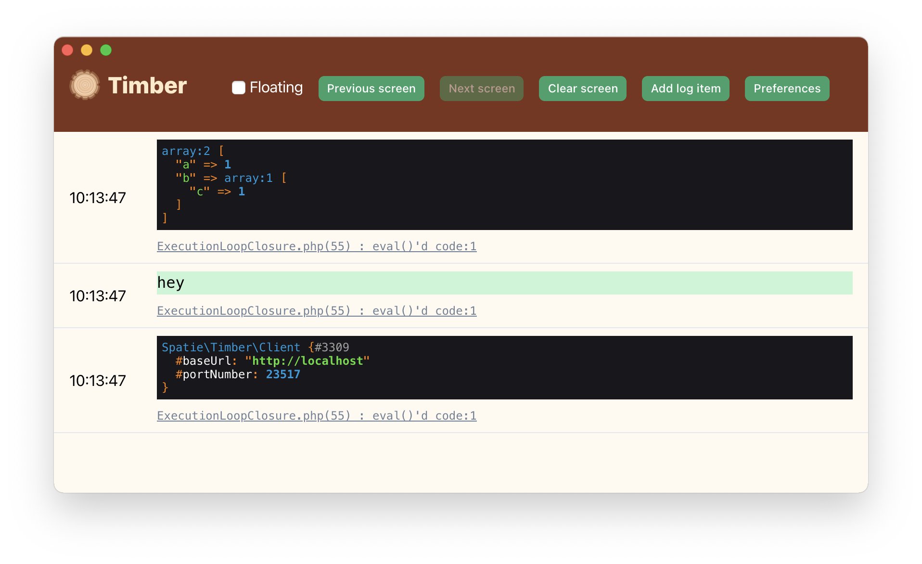This screenshot has width=922, height=564.
Task: Open the Preferences panel
Action: coord(787,89)
